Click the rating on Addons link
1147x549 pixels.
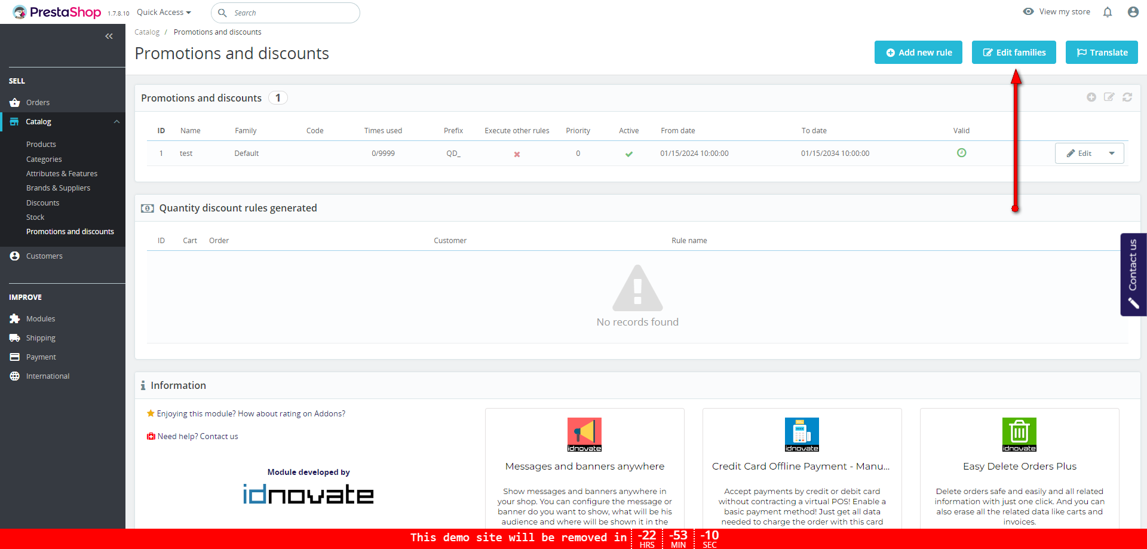[251, 414]
